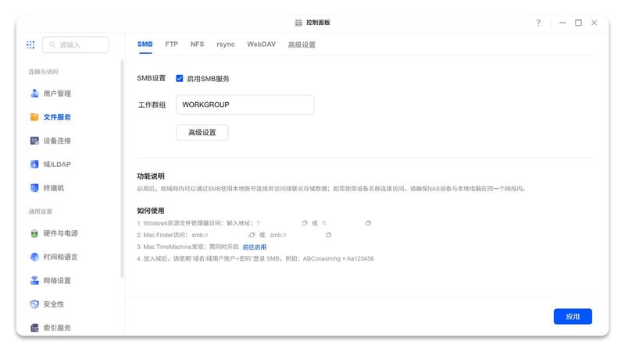
Task: Click the sidebar vertical scrollbar
Action: (x=122, y=169)
